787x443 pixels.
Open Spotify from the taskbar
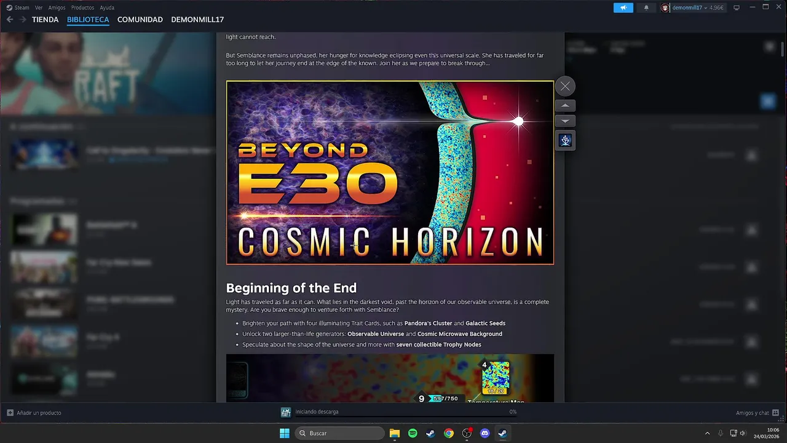tap(413, 433)
